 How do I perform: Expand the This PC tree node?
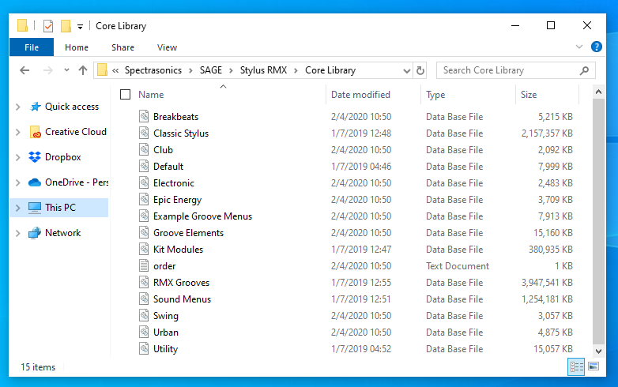coord(18,208)
